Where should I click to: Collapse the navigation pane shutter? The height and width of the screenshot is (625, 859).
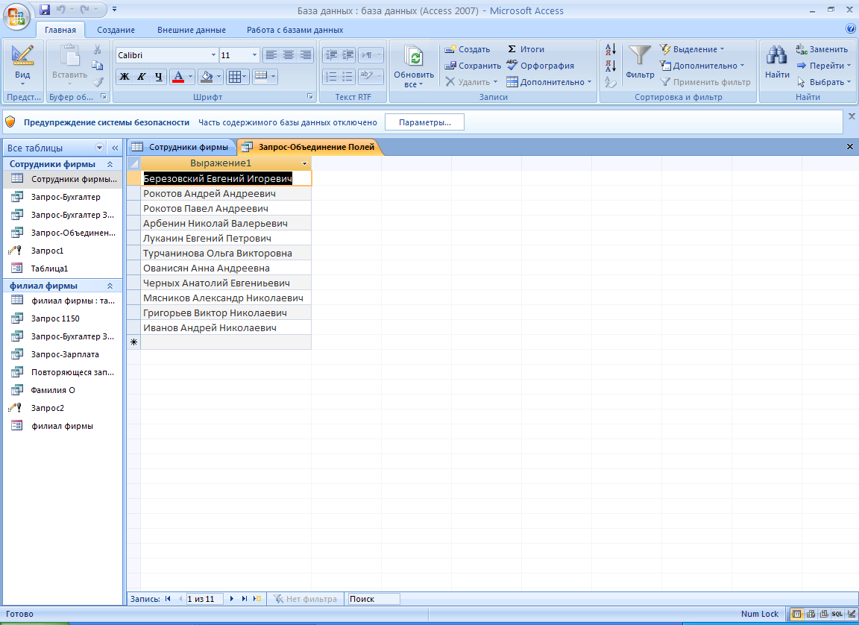115,148
